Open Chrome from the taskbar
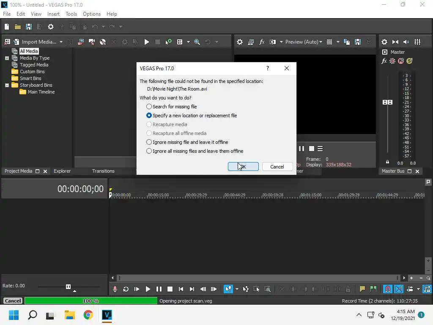The width and height of the screenshot is (433, 325). click(x=88, y=315)
